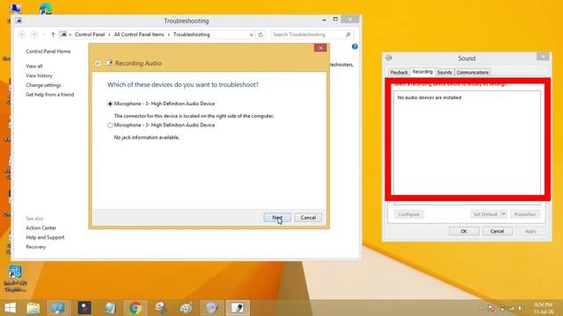Image resolution: width=563 pixels, height=316 pixels.
Task: Click the Properties button in Sound
Action: pos(525,214)
